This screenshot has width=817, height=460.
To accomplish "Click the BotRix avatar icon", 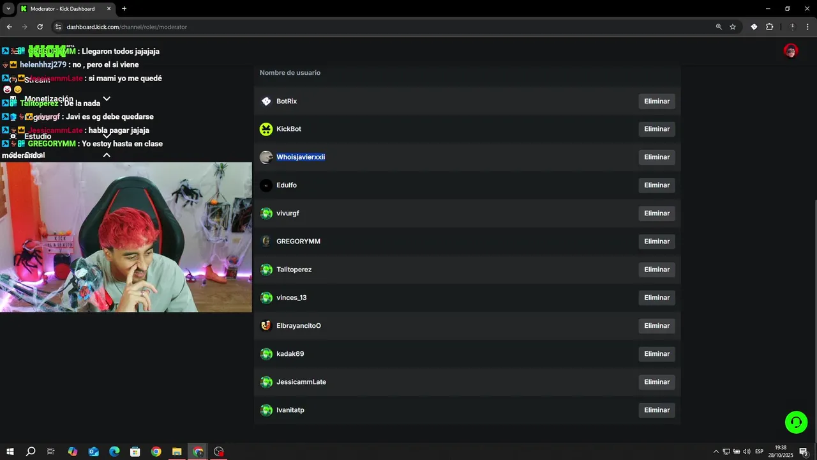I will tap(266, 101).
